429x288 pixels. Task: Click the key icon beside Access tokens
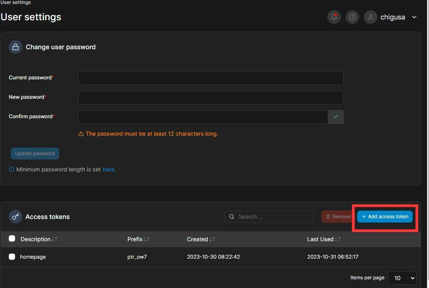(x=15, y=217)
